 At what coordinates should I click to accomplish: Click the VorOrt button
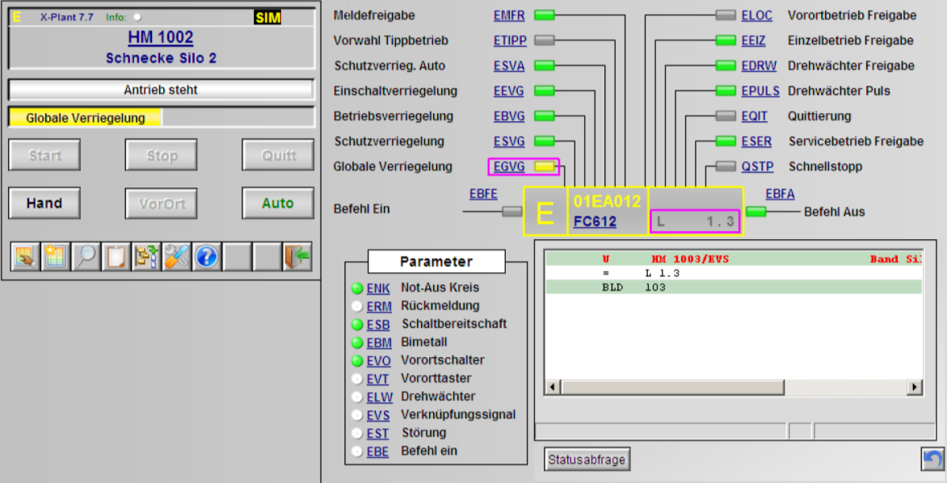[162, 204]
